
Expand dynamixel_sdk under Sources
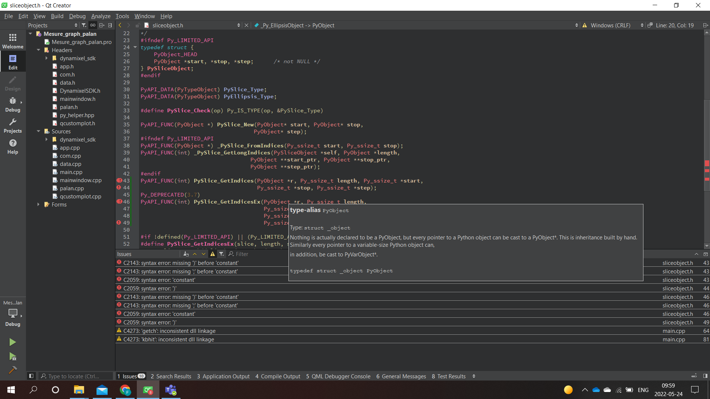(47, 139)
